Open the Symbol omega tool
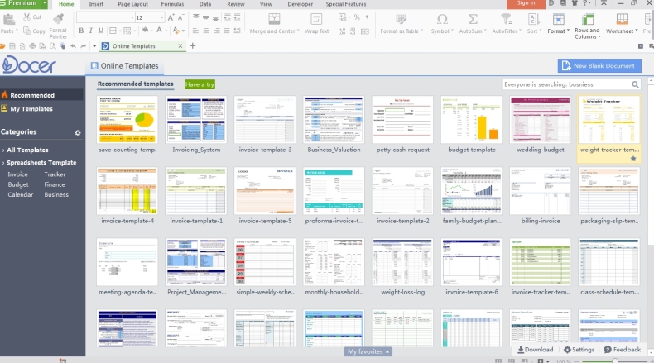This screenshot has width=654, height=363. pos(441,19)
